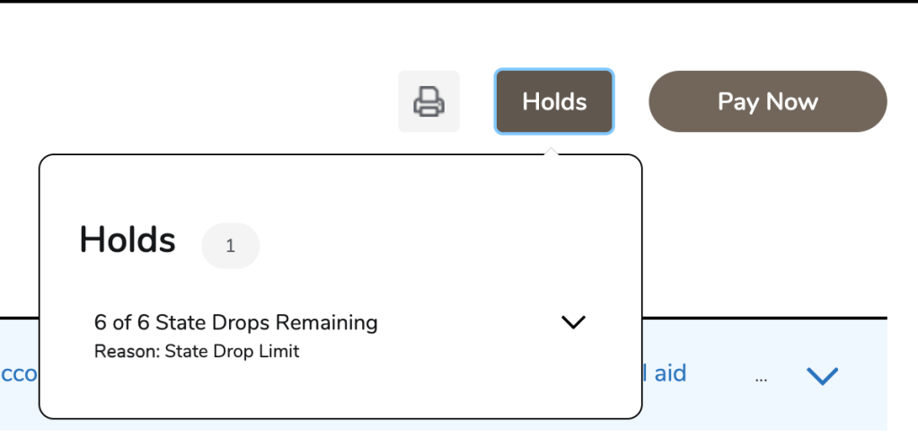Open the cut-off link at banner's left edge

coord(18,373)
